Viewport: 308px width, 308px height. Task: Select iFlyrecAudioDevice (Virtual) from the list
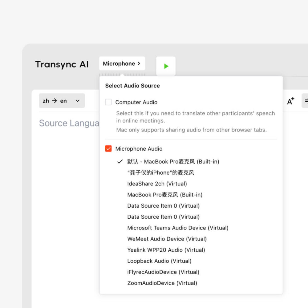coord(163,272)
